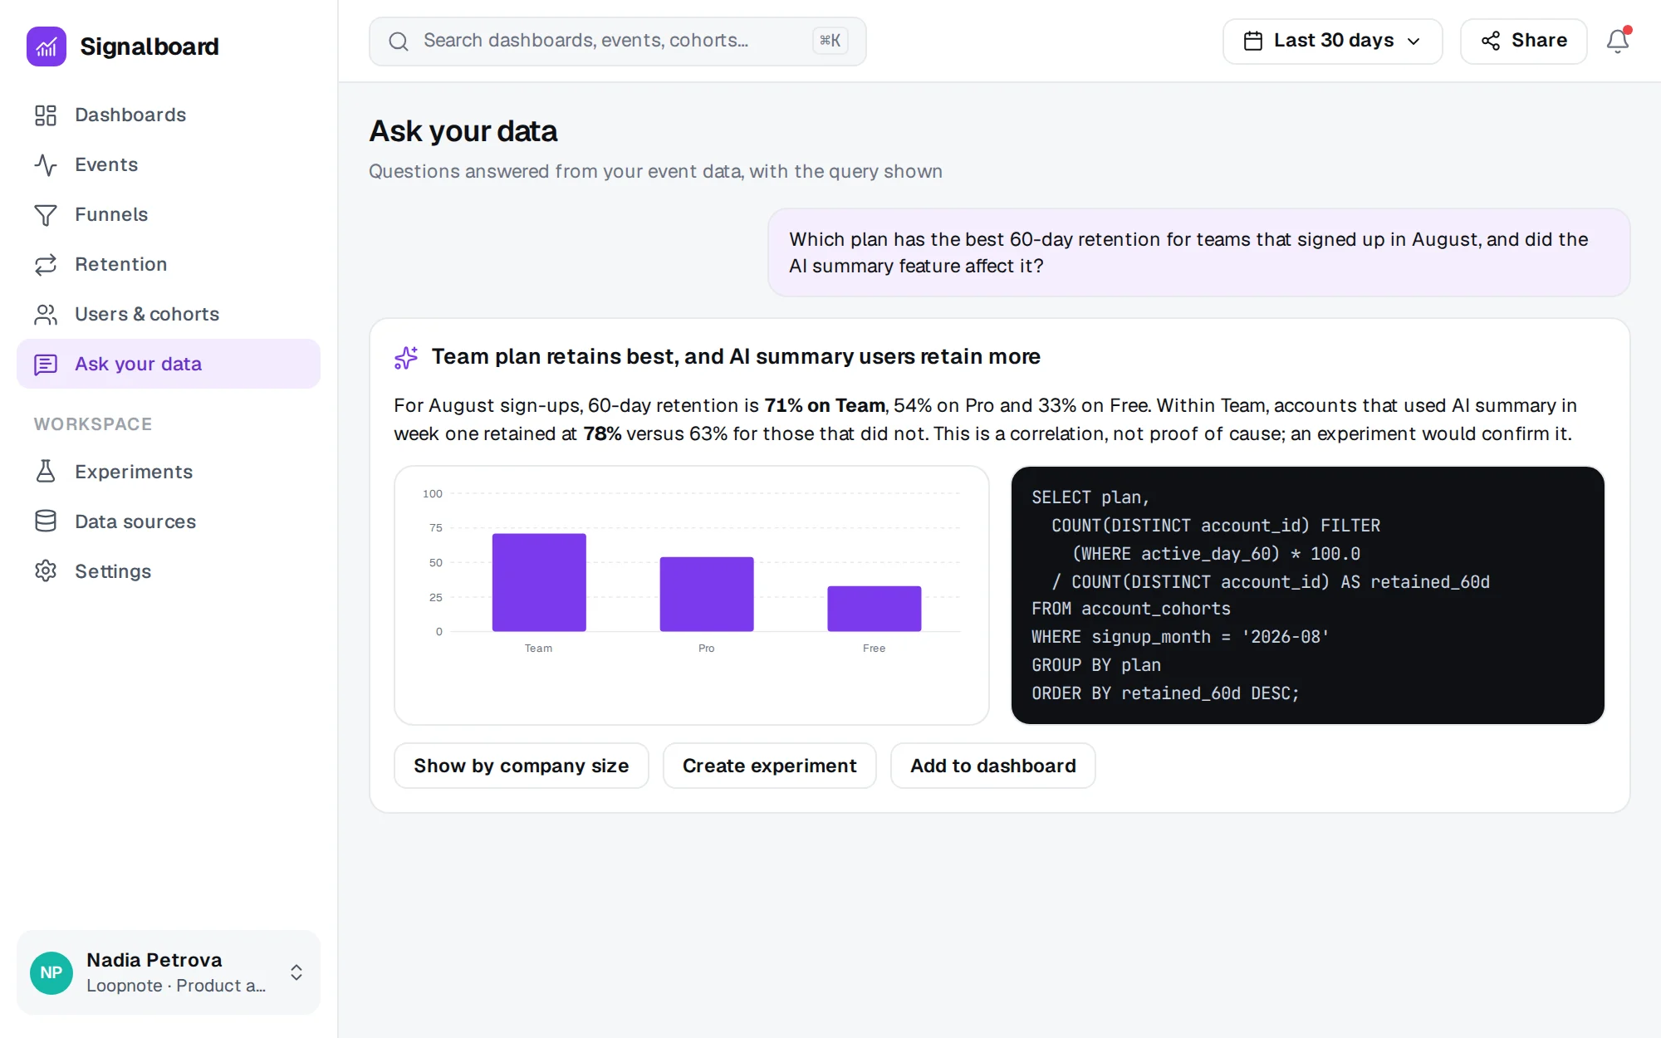Viewport: 1661px width, 1038px height.
Task: Click the Experiments flask icon
Action: click(x=46, y=472)
